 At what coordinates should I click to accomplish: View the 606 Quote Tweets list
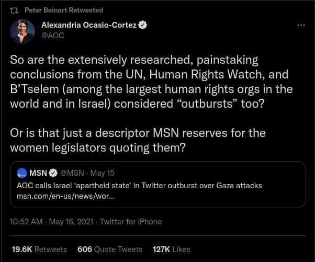coord(110,249)
